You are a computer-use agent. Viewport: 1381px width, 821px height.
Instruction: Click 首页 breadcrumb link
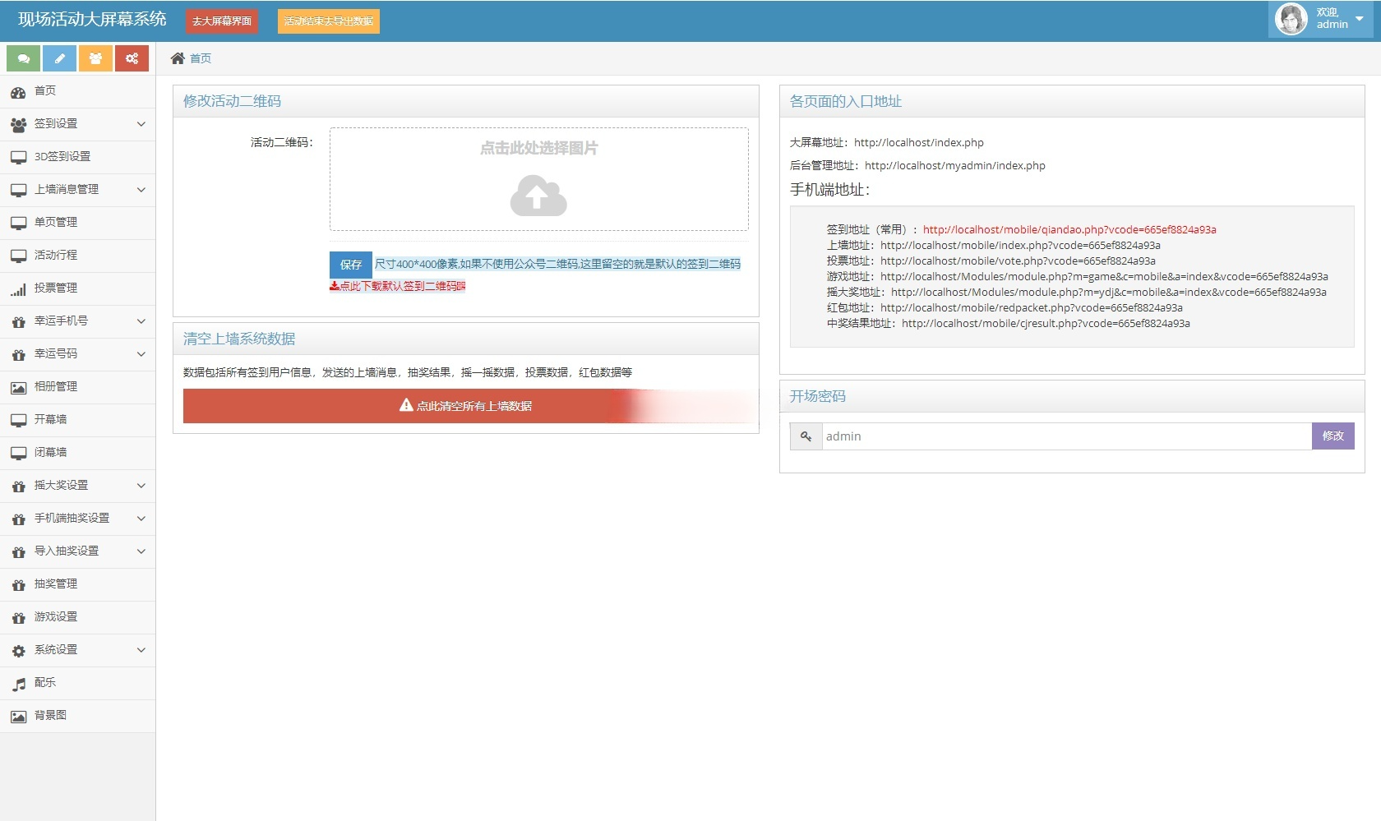coord(200,58)
